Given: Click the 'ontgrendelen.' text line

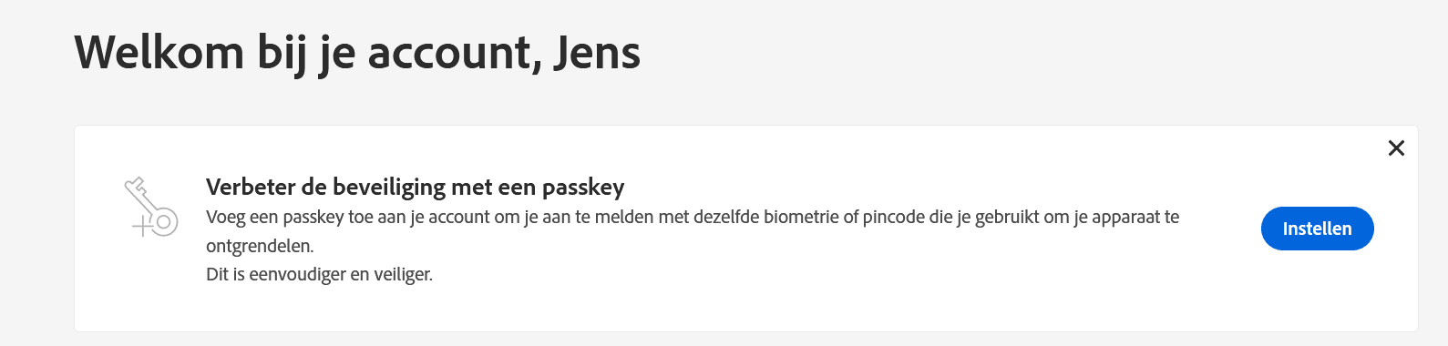Looking at the screenshot, I should coord(260,246).
